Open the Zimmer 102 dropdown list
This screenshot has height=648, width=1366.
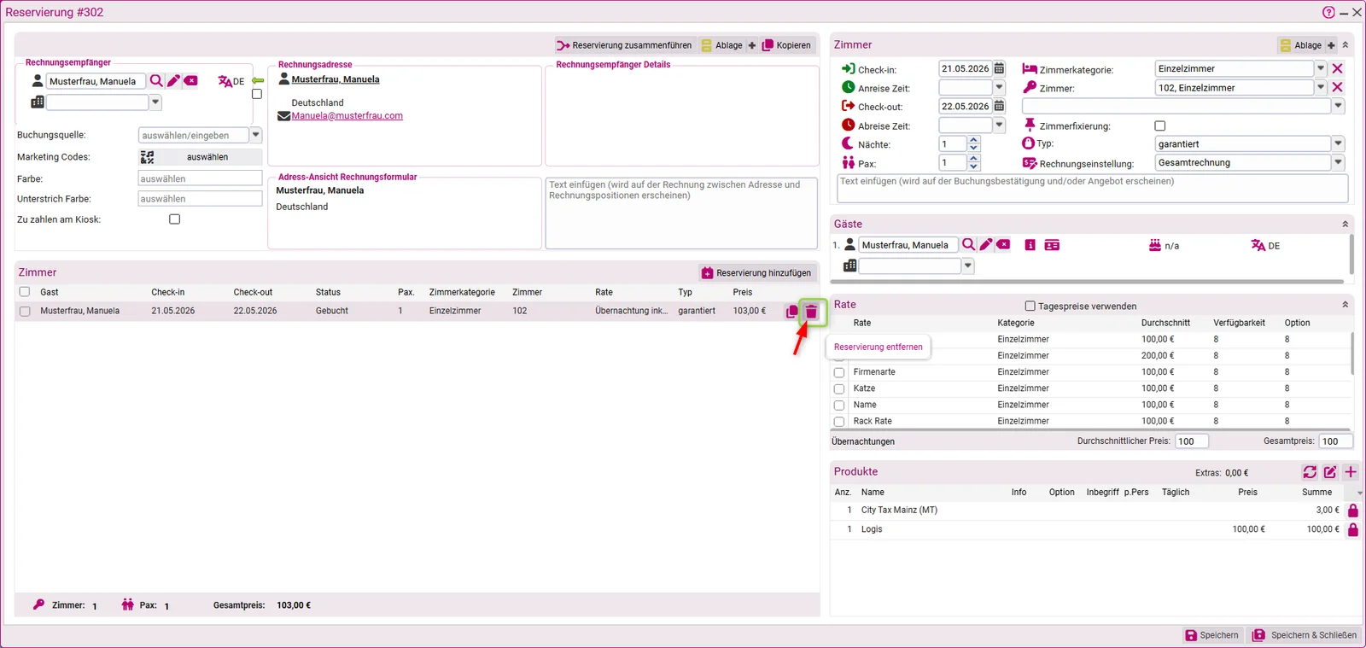pos(1321,87)
